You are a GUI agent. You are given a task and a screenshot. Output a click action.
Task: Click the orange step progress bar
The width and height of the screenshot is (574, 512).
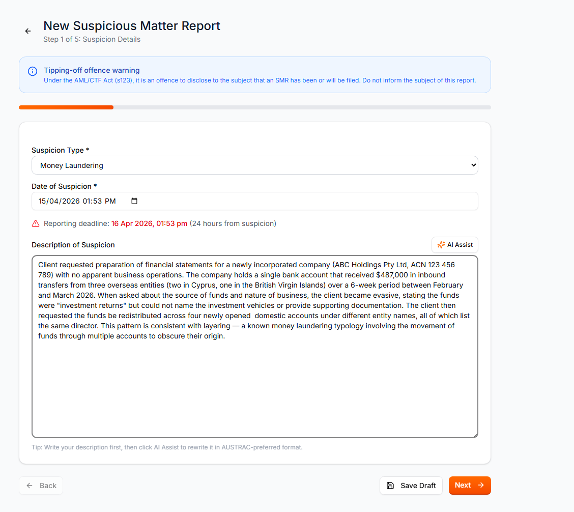click(66, 107)
